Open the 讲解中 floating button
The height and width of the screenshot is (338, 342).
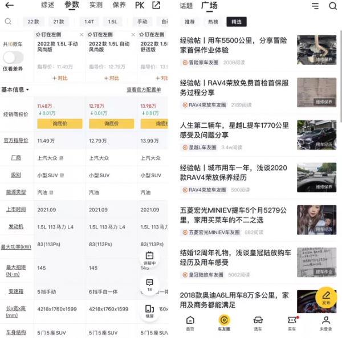(x=149, y=258)
